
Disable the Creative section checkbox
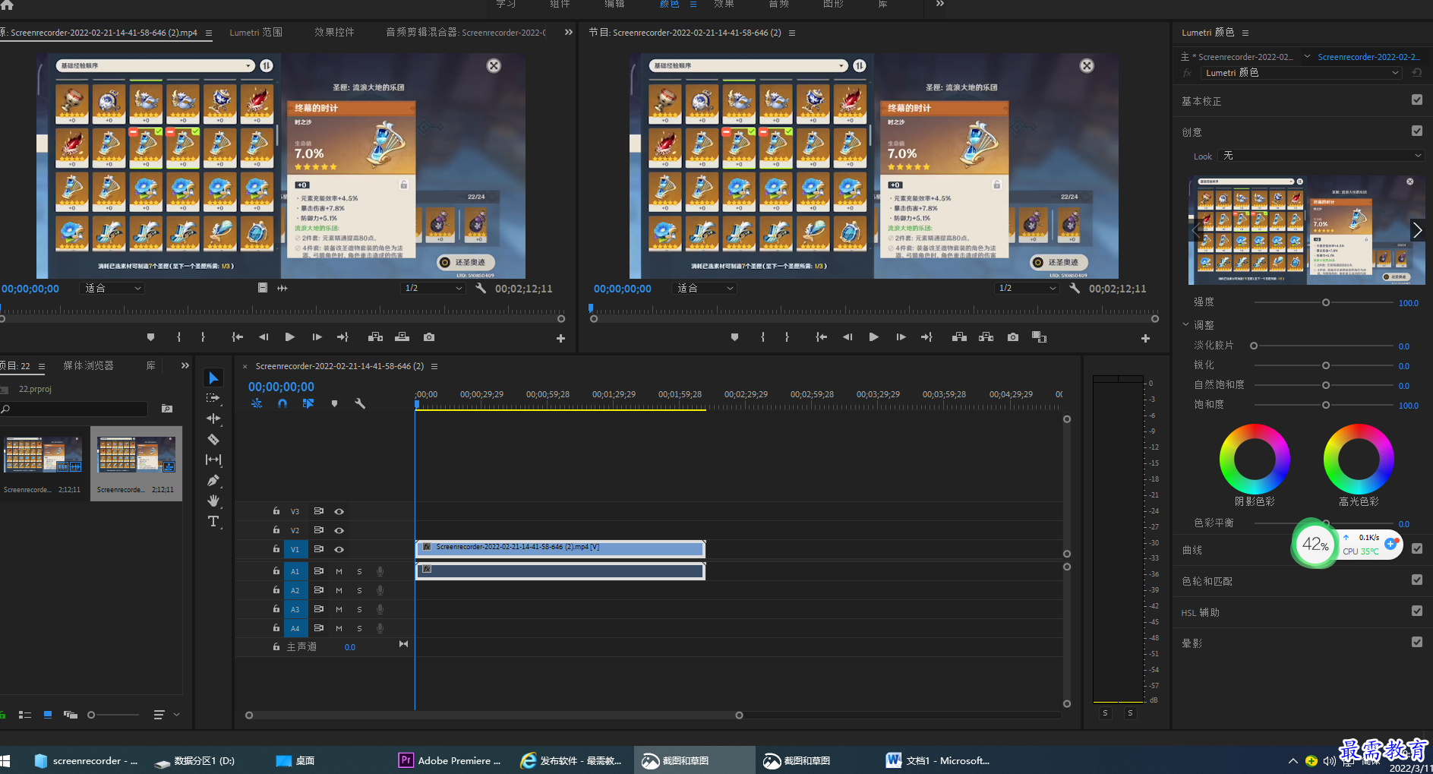pyautogui.click(x=1417, y=131)
